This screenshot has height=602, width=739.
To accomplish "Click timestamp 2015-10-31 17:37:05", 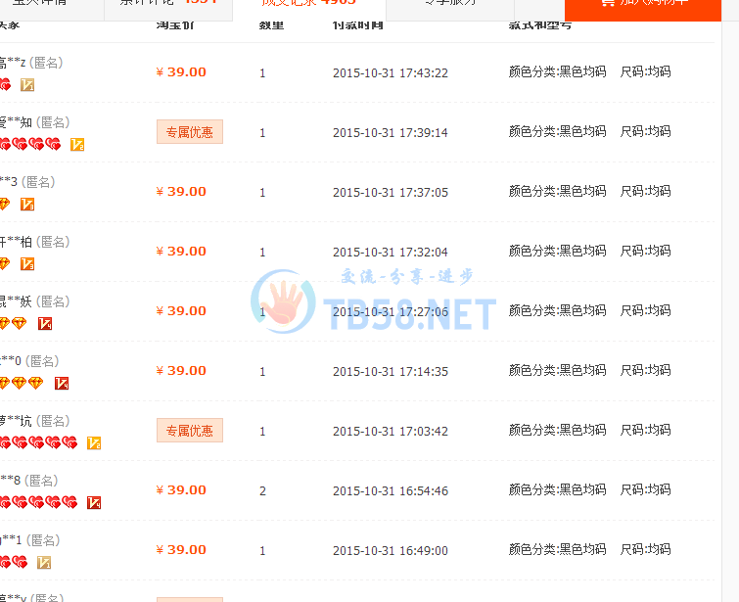I will [391, 192].
